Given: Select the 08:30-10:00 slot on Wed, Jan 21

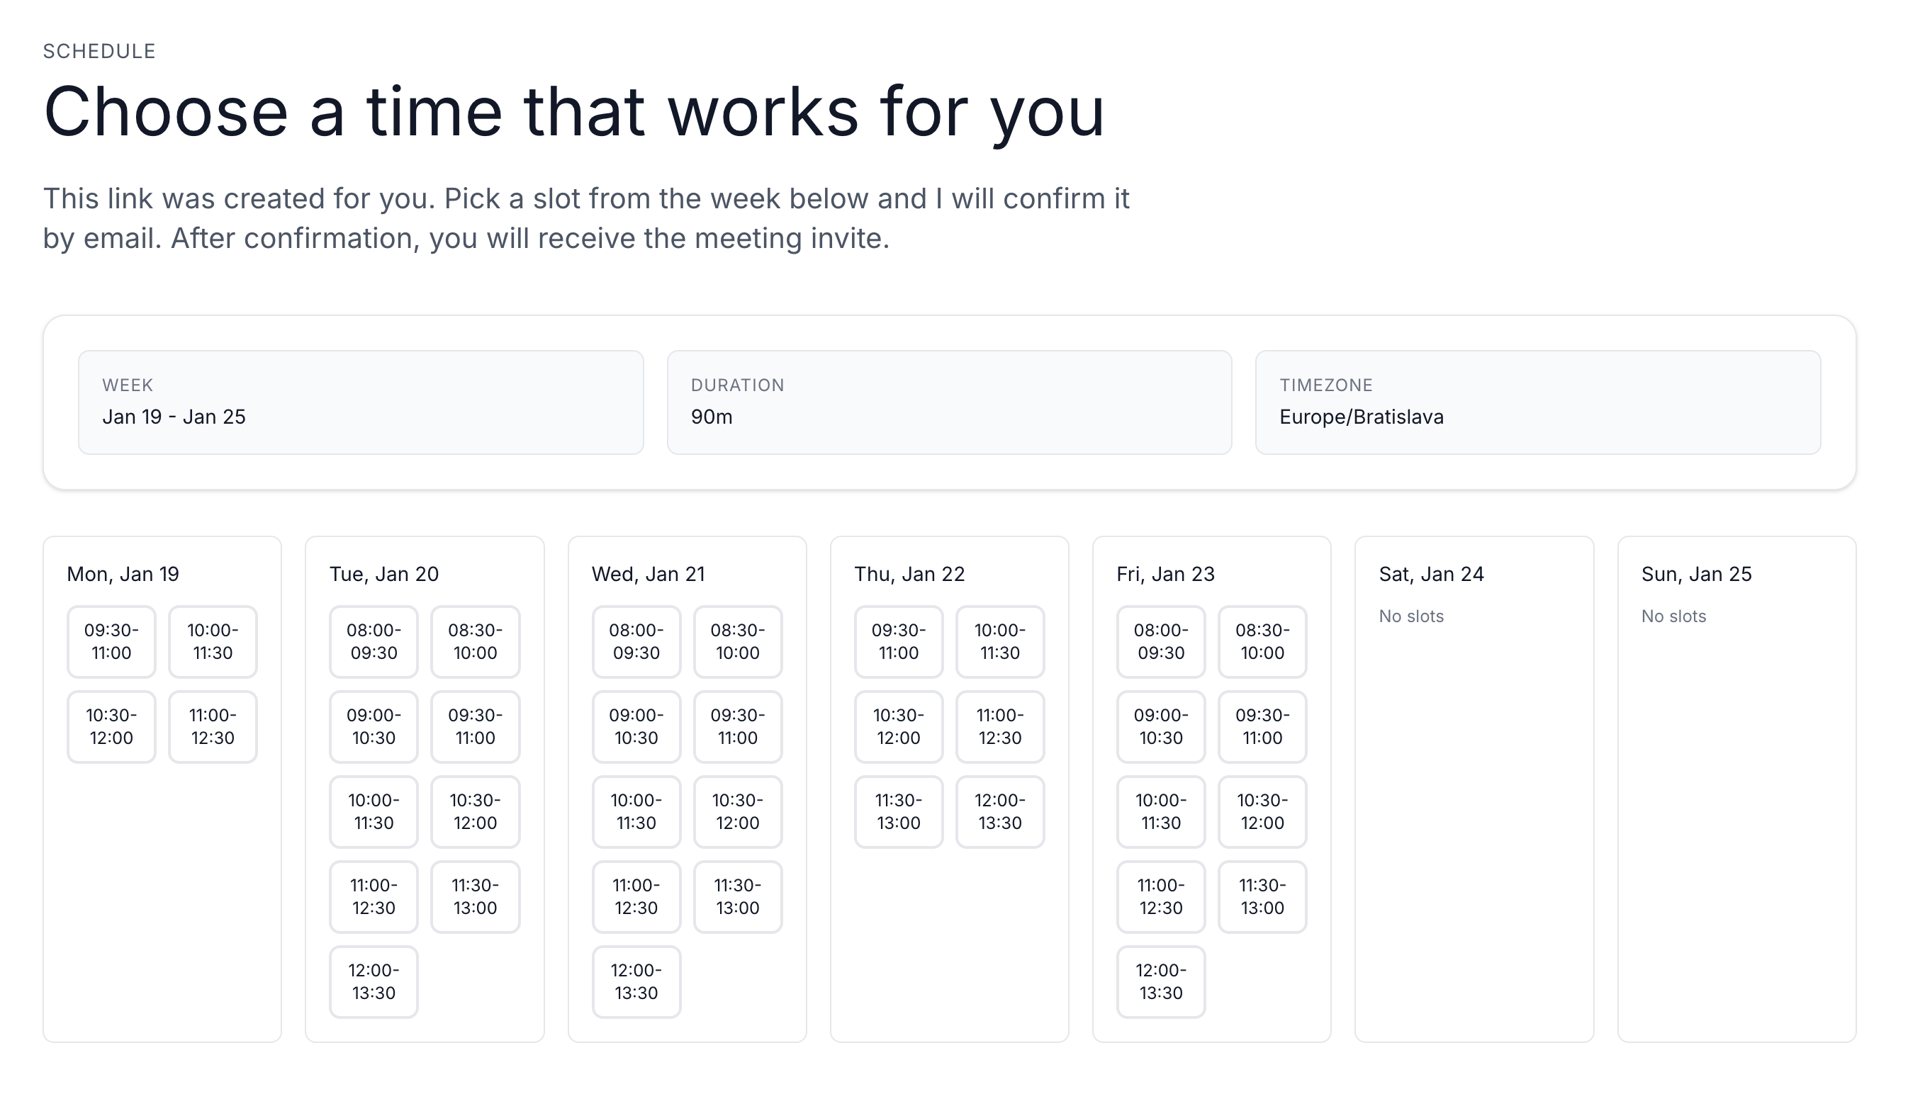Looking at the screenshot, I should 737,641.
